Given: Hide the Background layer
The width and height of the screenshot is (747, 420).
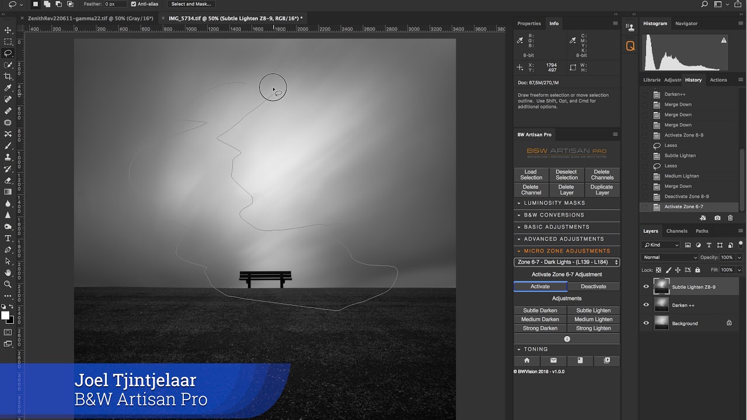Looking at the screenshot, I should click(x=646, y=323).
